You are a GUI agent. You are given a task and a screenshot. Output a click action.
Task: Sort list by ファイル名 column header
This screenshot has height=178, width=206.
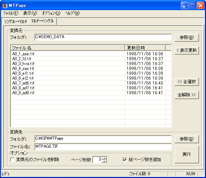68,48
